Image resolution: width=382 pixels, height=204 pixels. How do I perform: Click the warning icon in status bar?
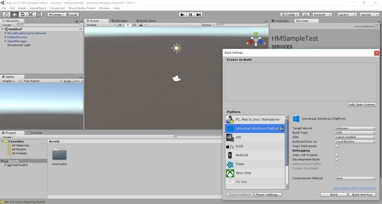[x=3, y=202]
